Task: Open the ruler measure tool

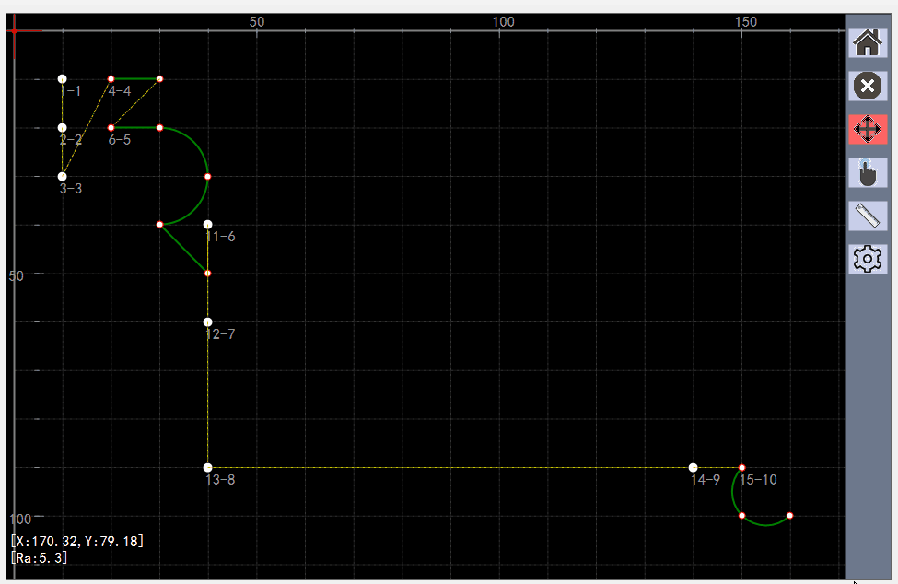Action: click(868, 216)
